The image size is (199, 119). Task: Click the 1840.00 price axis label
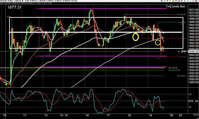point(193,61)
